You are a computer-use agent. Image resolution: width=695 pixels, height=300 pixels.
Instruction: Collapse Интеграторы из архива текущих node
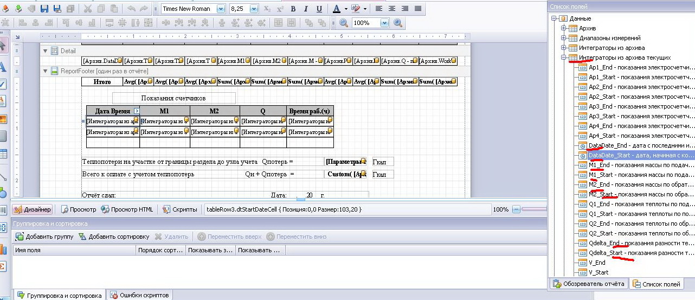[x=564, y=58]
